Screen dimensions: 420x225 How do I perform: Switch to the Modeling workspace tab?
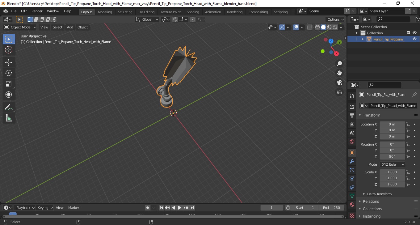point(105,12)
